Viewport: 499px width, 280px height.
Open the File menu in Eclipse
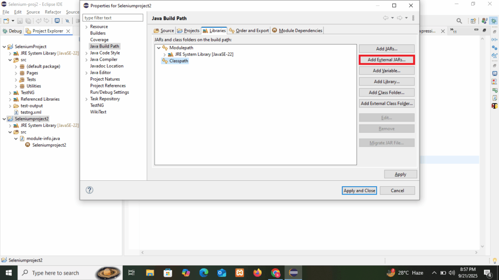pos(6,12)
